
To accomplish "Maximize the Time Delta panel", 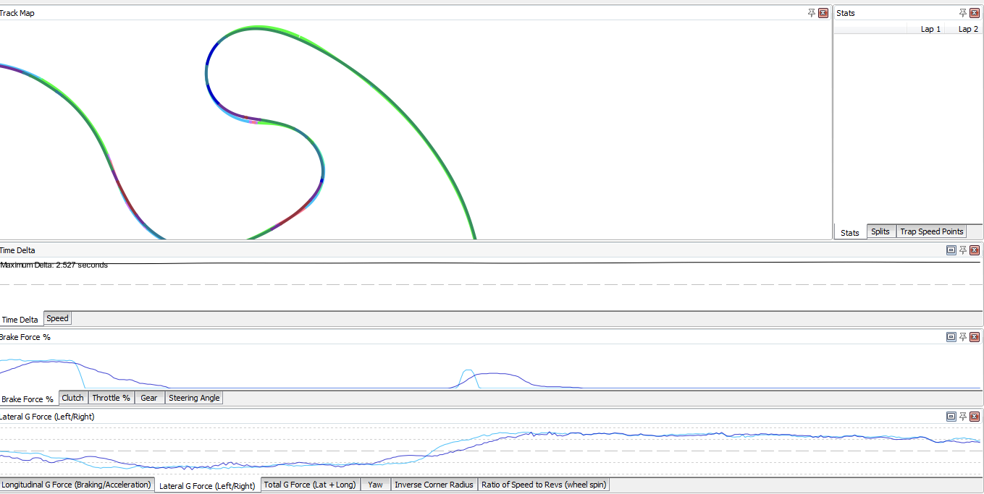I will click(x=951, y=250).
